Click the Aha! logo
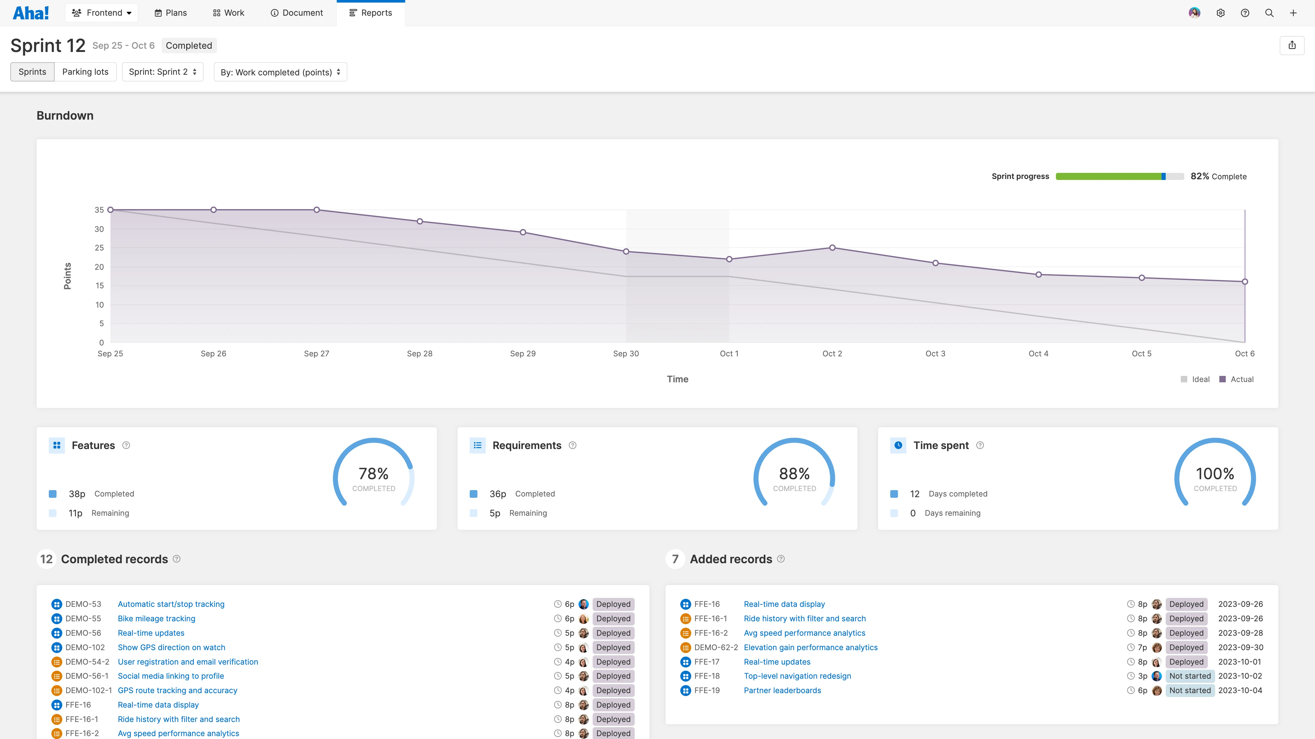This screenshot has height=739, width=1315. 31,13
